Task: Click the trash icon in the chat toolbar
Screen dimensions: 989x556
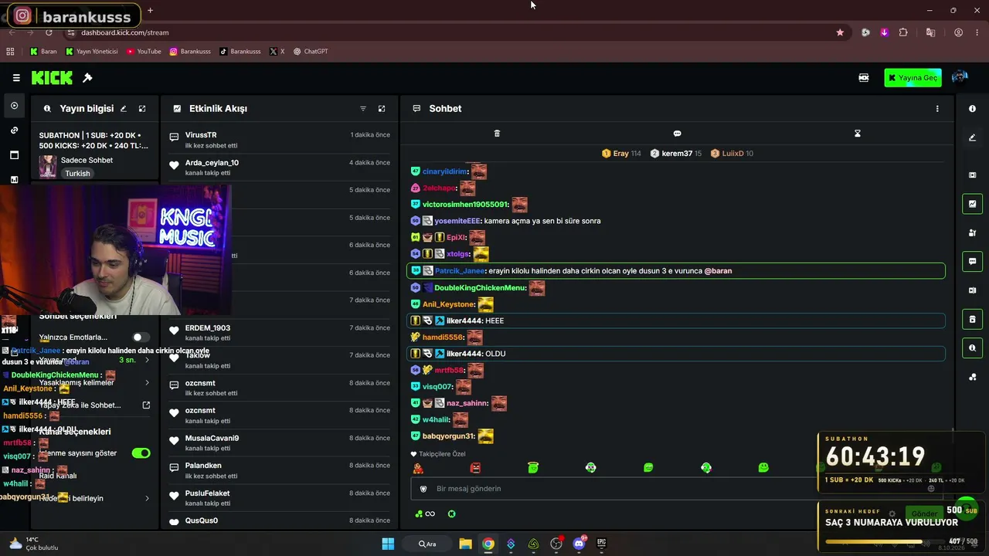Action: pyautogui.click(x=497, y=134)
